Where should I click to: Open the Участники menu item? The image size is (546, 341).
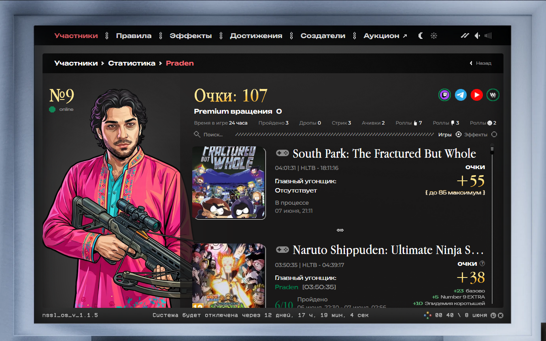[x=76, y=36]
